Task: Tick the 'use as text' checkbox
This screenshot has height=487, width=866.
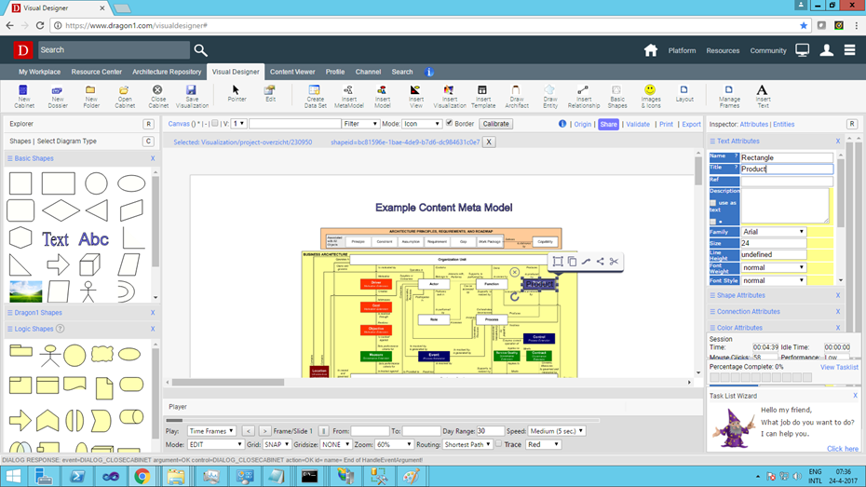Action: coord(713,203)
